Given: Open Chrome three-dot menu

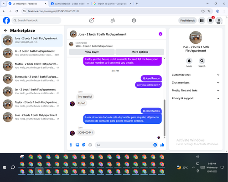Looking at the screenshot, I should click(224, 11).
